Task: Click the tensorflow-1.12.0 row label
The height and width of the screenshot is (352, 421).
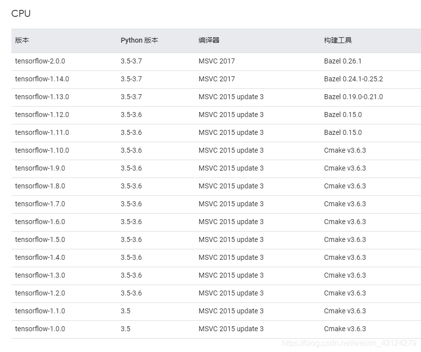Action: pos(42,115)
